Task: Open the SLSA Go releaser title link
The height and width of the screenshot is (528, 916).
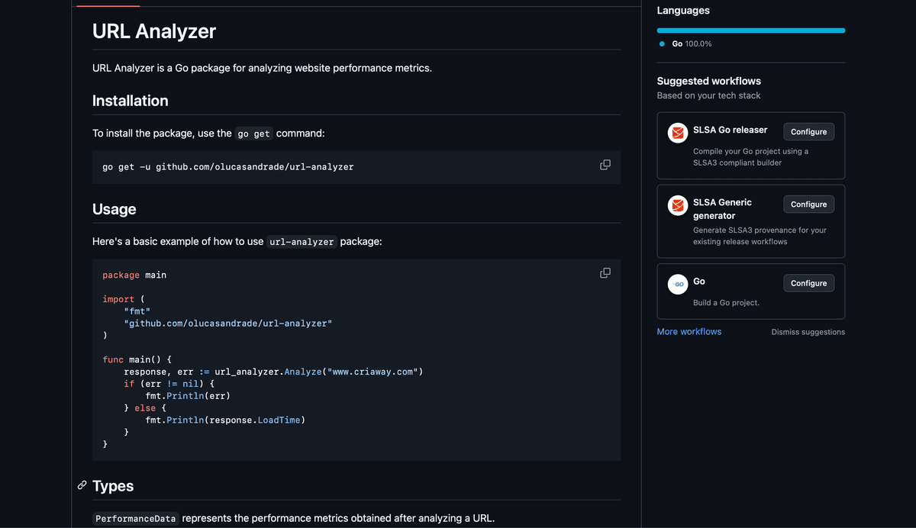Action: (731, 129)
